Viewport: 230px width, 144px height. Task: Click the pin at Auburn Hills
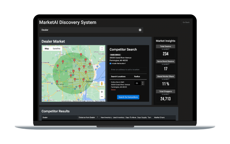click(x=85, y=60)
